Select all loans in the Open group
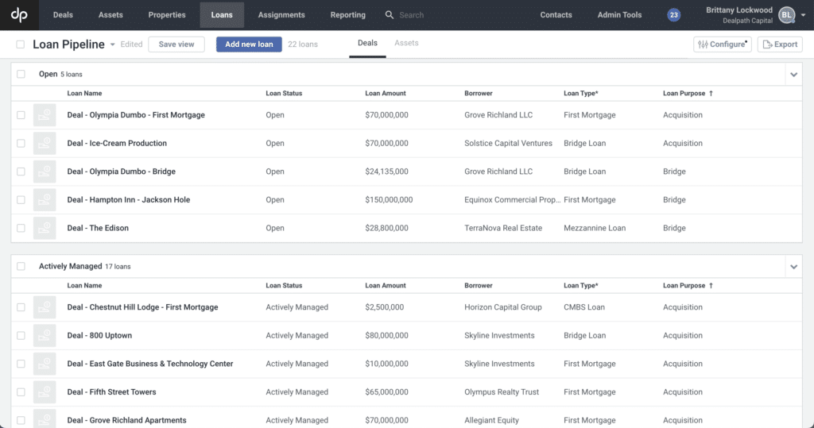Screen dimensions: 814x428 click(x=21, y=74)
